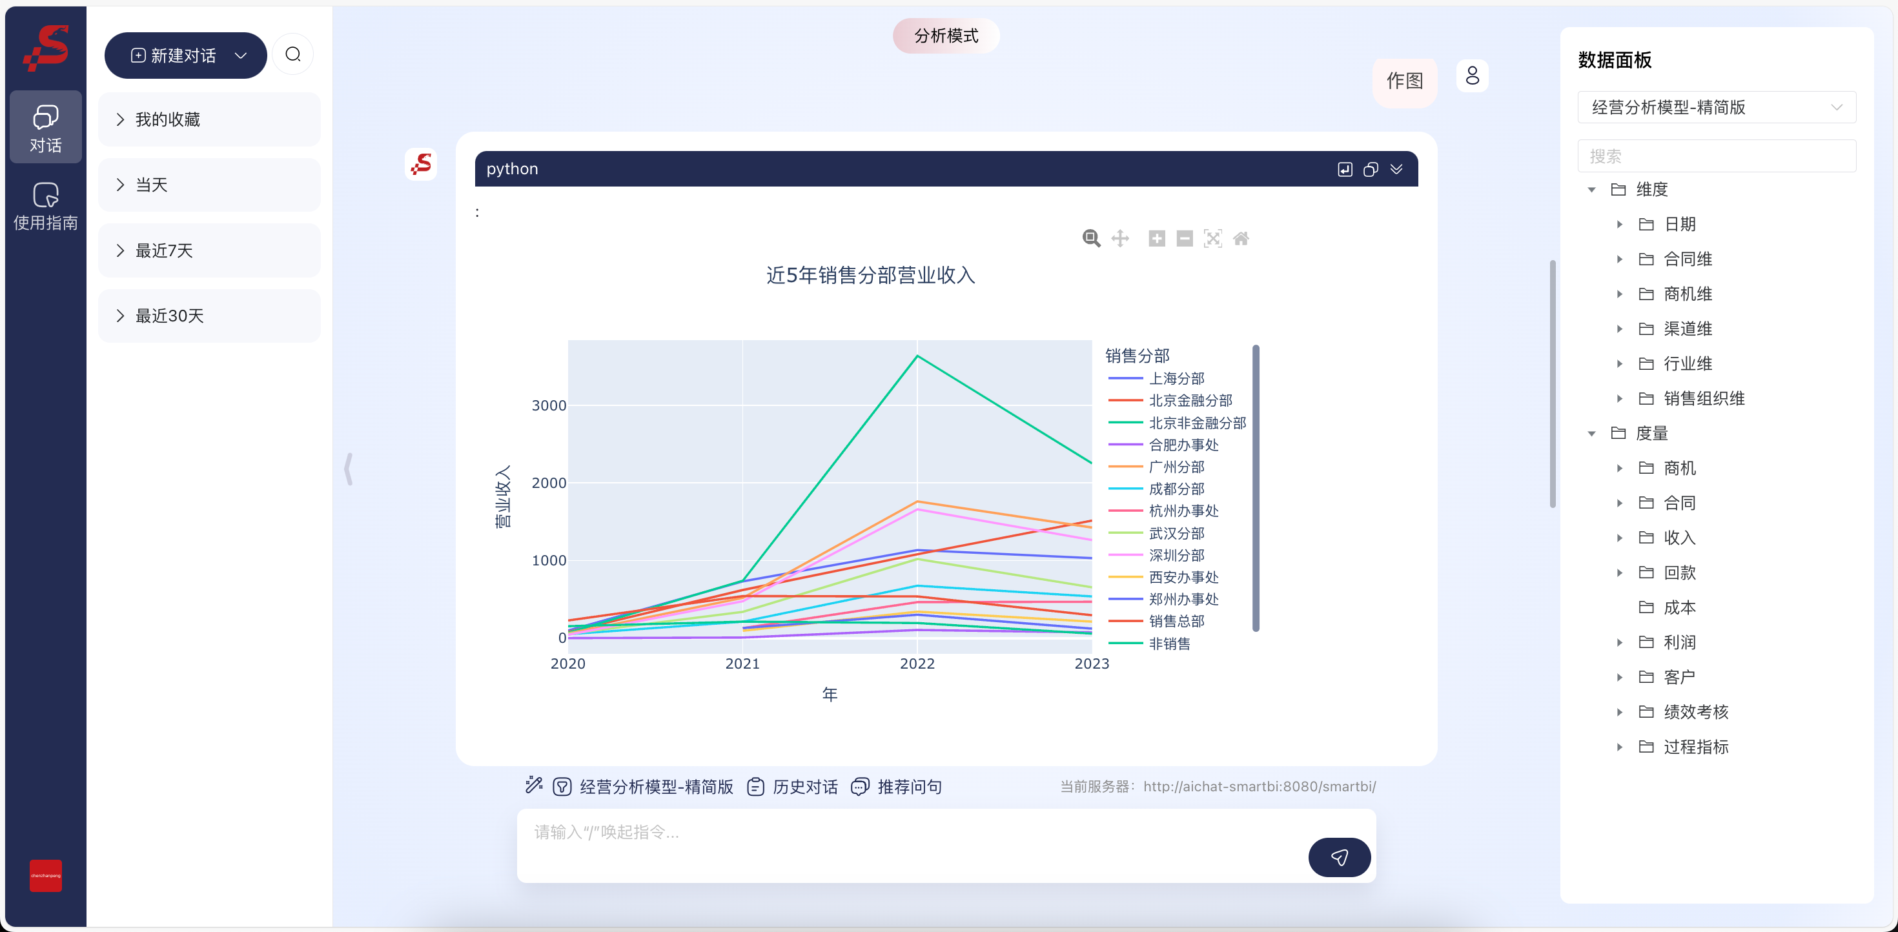The image size is (1898, 932).
Task: Toggle 北京非金融分部 legend series
Action: [x=1178, y=423]
